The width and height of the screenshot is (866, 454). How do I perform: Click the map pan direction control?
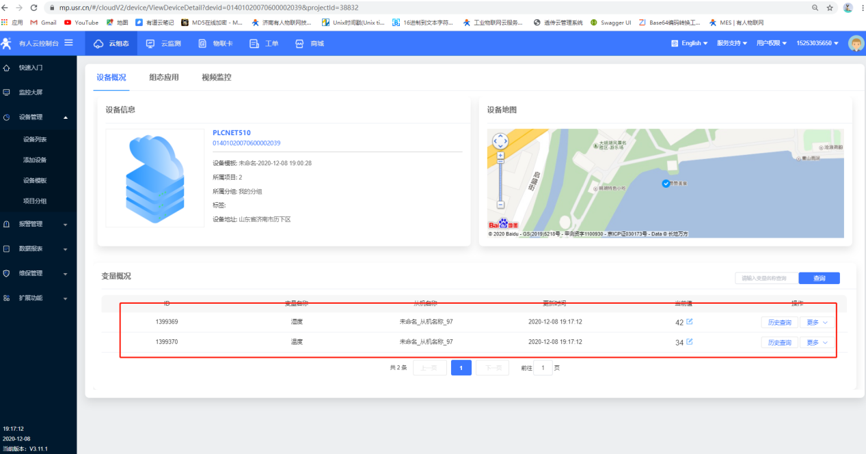coord(500,141)
